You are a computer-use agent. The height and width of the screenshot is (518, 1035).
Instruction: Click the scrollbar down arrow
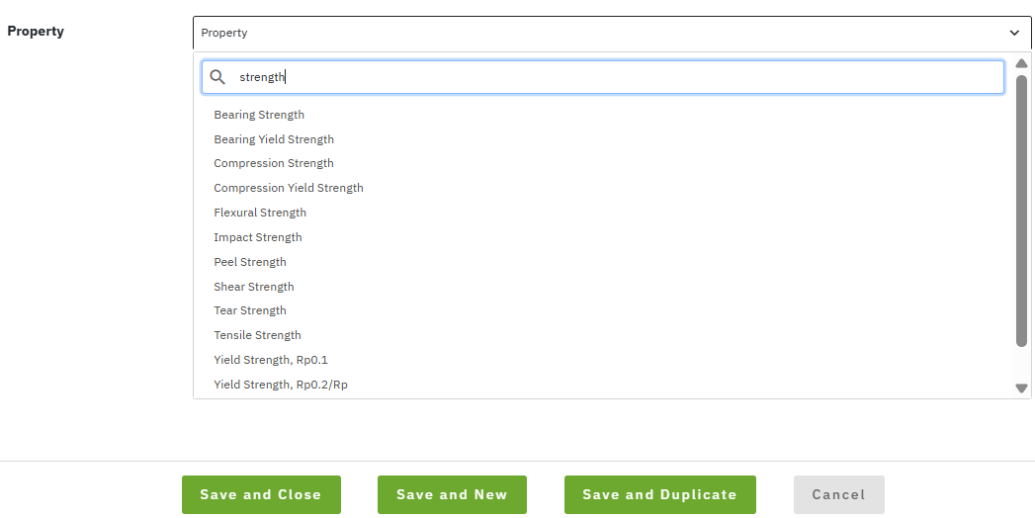(x=1022, y=388)
